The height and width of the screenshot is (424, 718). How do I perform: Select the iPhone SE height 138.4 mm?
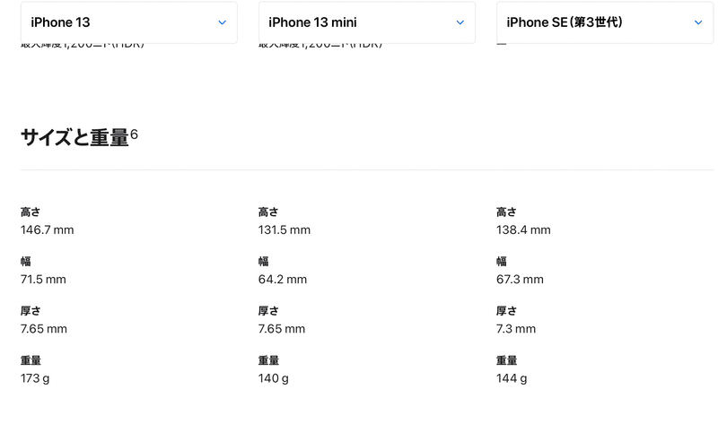pos(523,229)
